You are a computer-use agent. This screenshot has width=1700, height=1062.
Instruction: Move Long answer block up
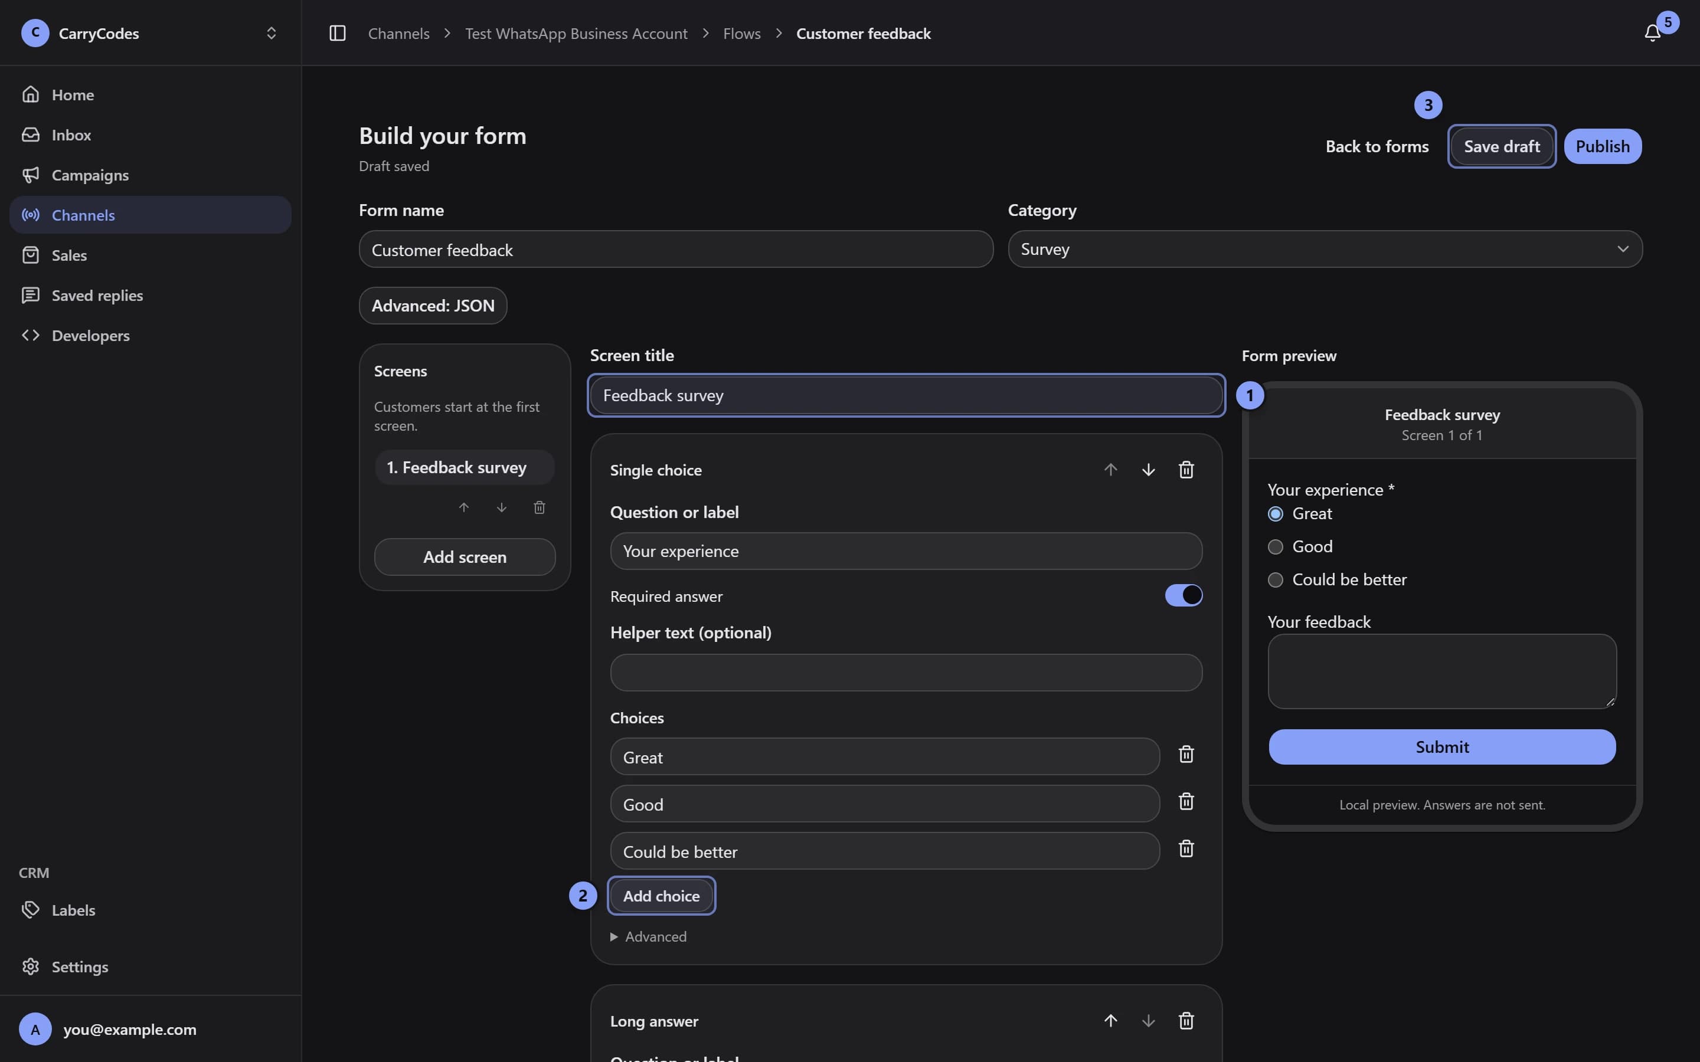tap(1110, 1021)
